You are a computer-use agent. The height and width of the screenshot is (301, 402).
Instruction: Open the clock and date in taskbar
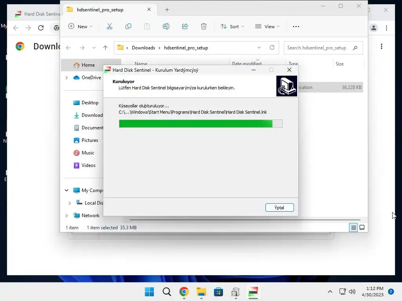click(x=373, y=292)
